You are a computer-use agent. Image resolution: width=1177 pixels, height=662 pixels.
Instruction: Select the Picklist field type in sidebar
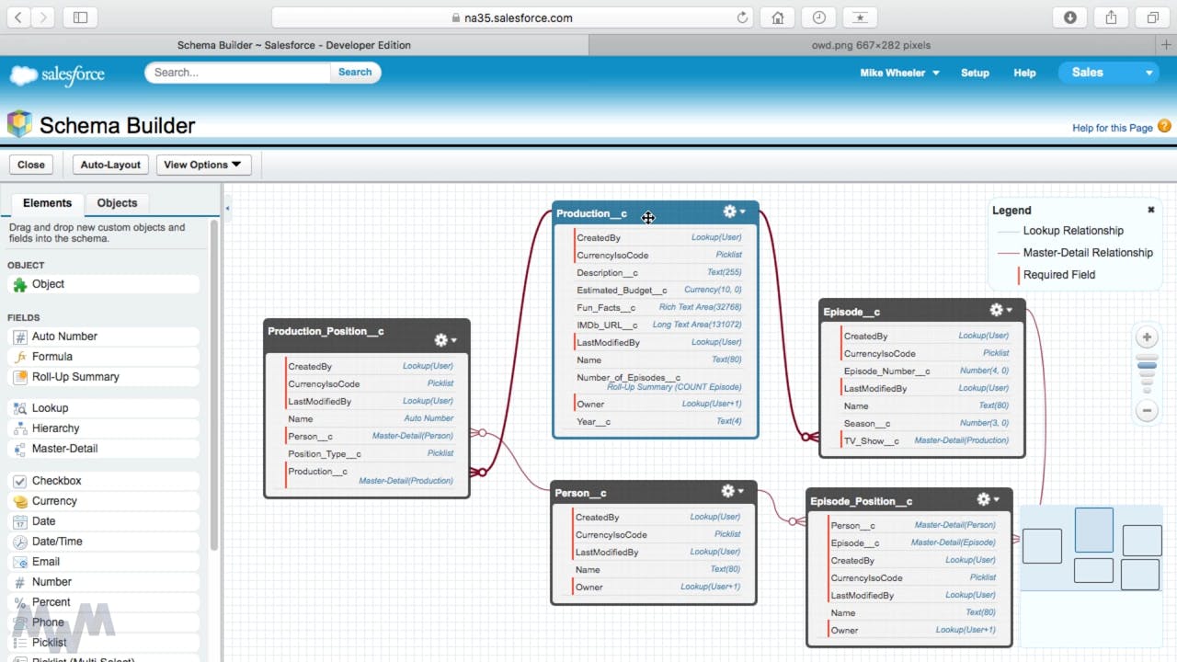coord(103,643)
